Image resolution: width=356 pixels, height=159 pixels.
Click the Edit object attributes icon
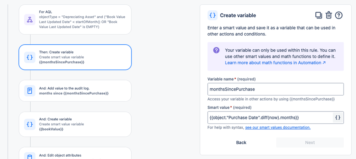(x=30, y=156)
